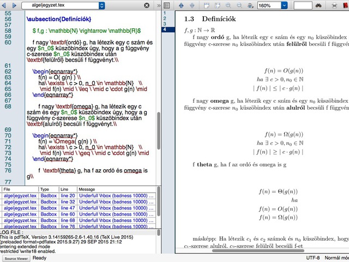Open the 160% zoom level dropdown
This screenshot has width=349, height=262.
(x=284, y=5)
